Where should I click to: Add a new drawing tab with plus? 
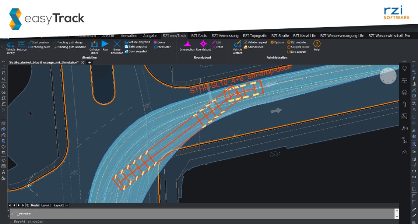(x=90, y=62)
